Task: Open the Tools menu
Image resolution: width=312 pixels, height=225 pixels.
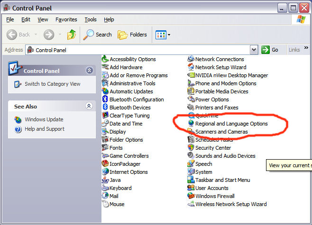Action: tap(91, 19)
